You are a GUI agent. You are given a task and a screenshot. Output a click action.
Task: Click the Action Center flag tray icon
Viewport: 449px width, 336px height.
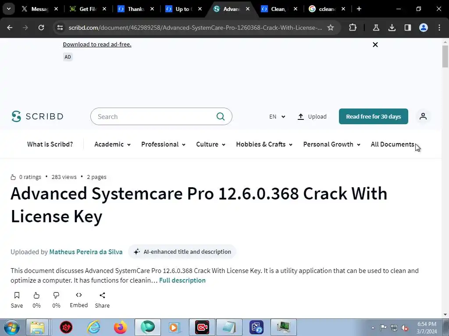pyautogui.click(x=383, y=328)
